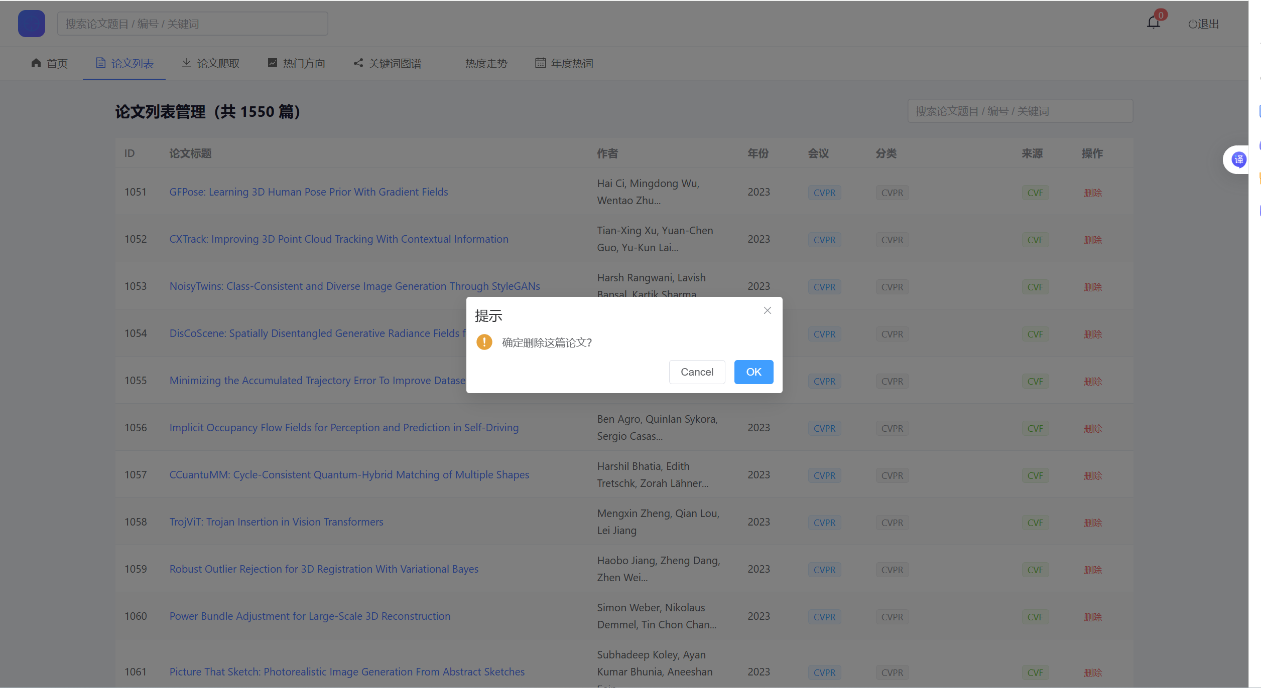1261x688 pixels.
Task: Open the 热度走势 tab
Action: [x=486, y=63]
